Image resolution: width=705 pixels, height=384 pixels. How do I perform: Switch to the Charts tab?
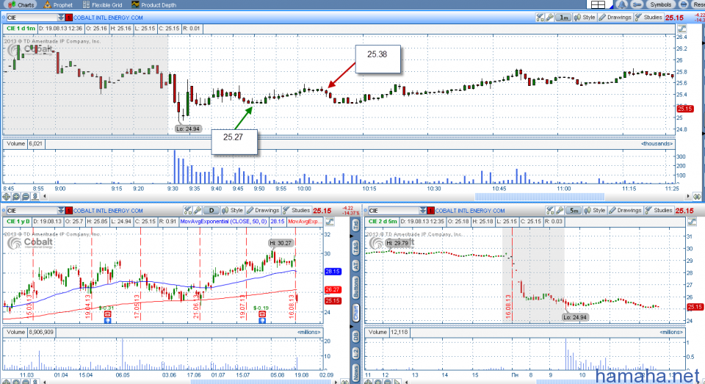coord(21,5)
